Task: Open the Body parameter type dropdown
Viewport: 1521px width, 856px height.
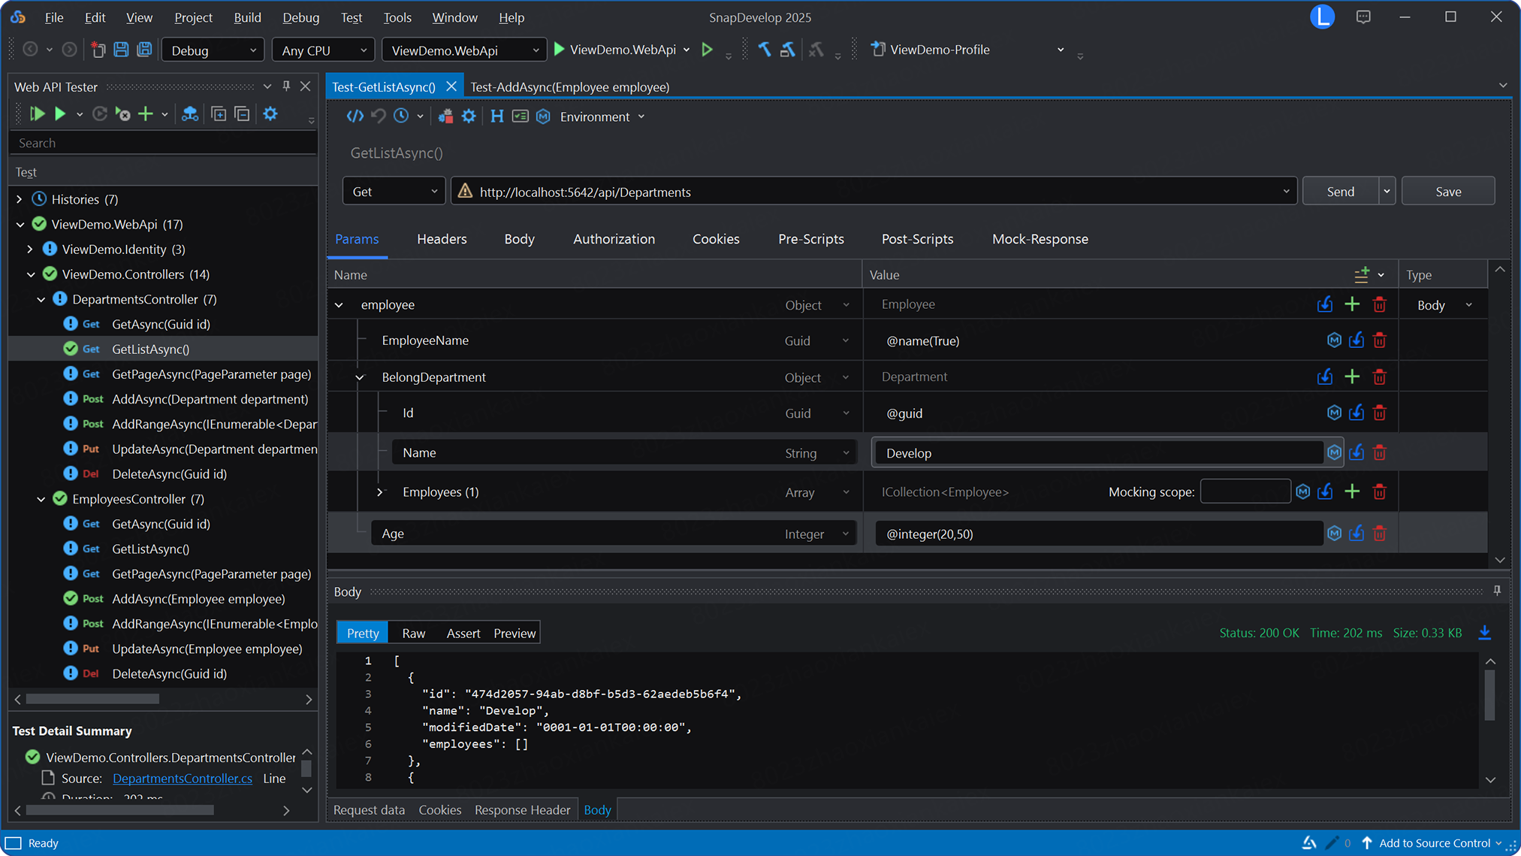Action: (1444, 305)
